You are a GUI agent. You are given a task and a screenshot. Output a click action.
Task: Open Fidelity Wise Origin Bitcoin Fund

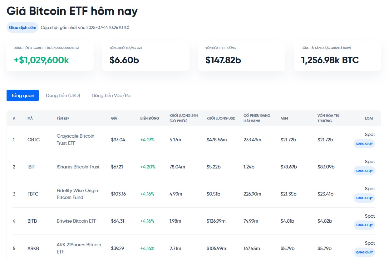(x=77, y=194)
